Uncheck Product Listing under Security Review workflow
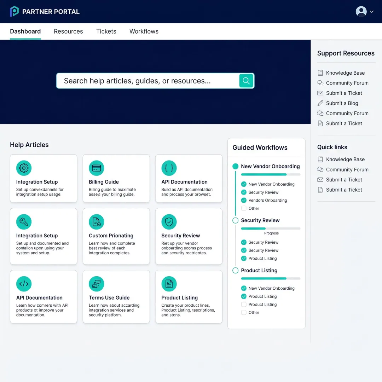This screenshot has height=382, width=382. click(244, 258)
